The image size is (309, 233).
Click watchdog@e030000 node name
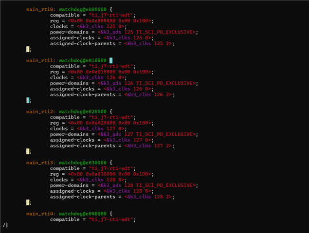(83, 163)
